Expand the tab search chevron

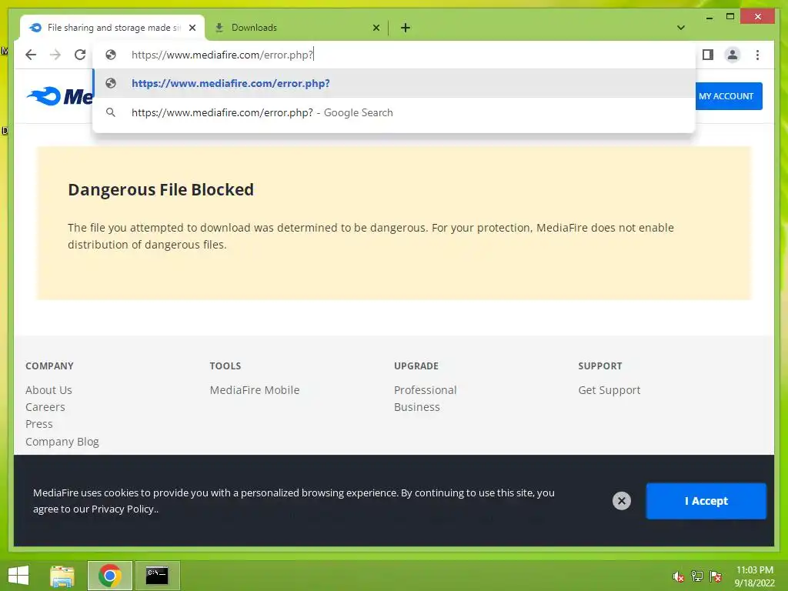pyautogui.click(x=680, y=28)
